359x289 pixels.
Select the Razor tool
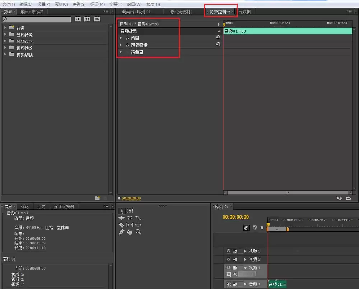coord(121,225)
